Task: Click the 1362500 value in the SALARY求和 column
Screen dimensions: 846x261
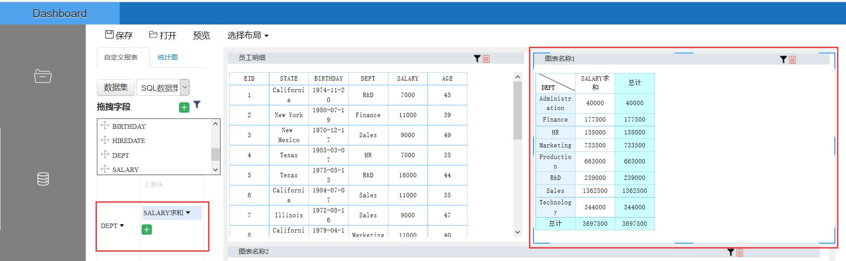Action: (595, 191)
